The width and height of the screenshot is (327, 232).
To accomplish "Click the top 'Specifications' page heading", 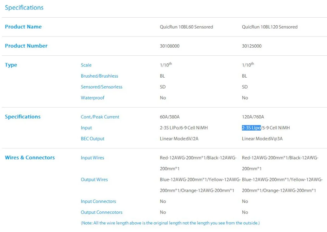I will (24, 8).
